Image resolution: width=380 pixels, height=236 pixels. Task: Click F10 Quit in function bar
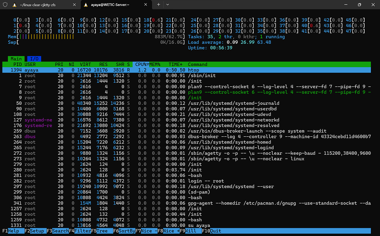tap(211, 231)
